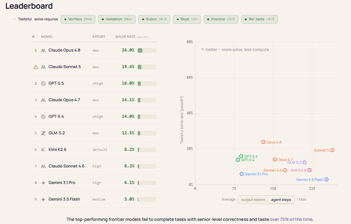Open the 'over 75% of the time' link
Image resolution: width=351 pixels, height=224 pixels.
click(291, 219)
